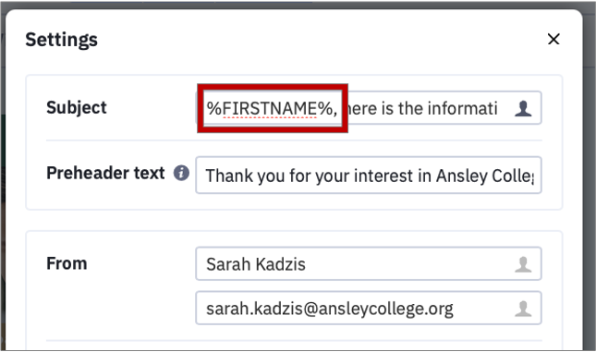Click the sarah.kadzis@ansleycollege.org text
This screenshot has width=596, height=352.
[330, 309]
